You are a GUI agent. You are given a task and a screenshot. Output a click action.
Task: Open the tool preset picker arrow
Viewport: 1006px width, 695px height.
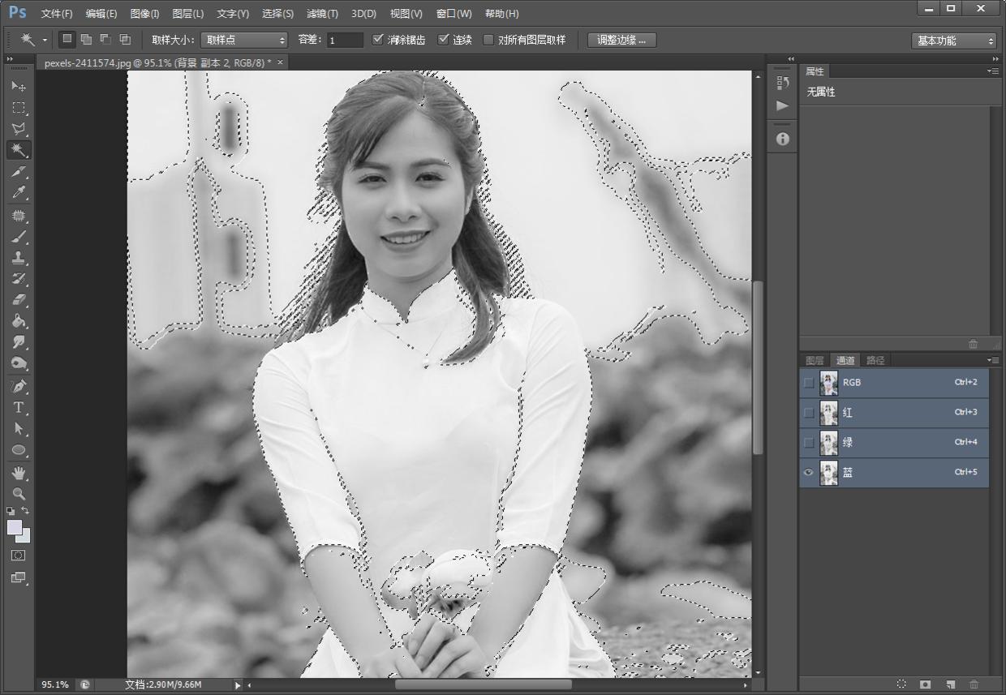click(x=45, y=40)
